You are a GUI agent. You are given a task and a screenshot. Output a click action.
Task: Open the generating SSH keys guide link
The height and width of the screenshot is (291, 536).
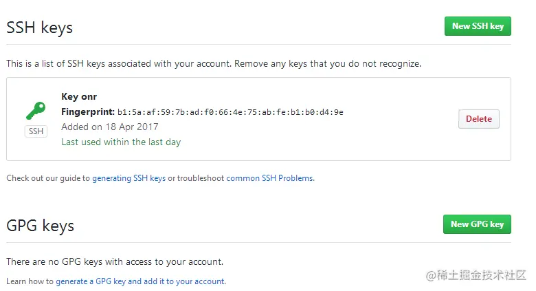tap(129, 178)
